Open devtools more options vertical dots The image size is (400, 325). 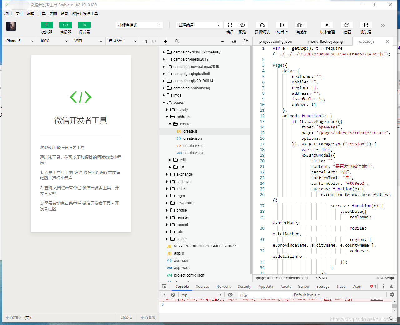(383, 287)
